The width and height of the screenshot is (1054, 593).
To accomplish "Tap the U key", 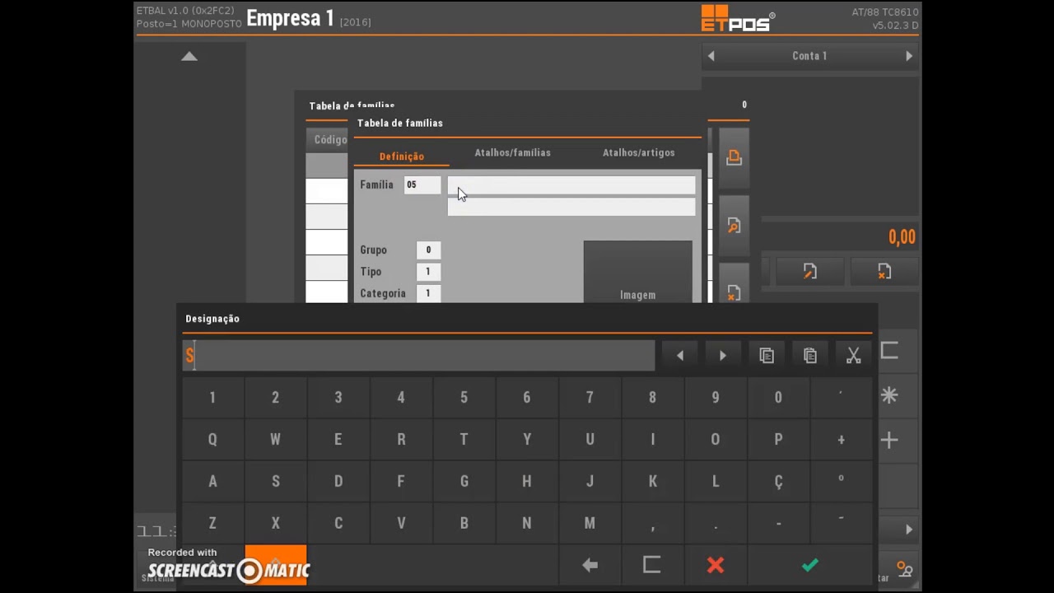I will click(590, 440).
